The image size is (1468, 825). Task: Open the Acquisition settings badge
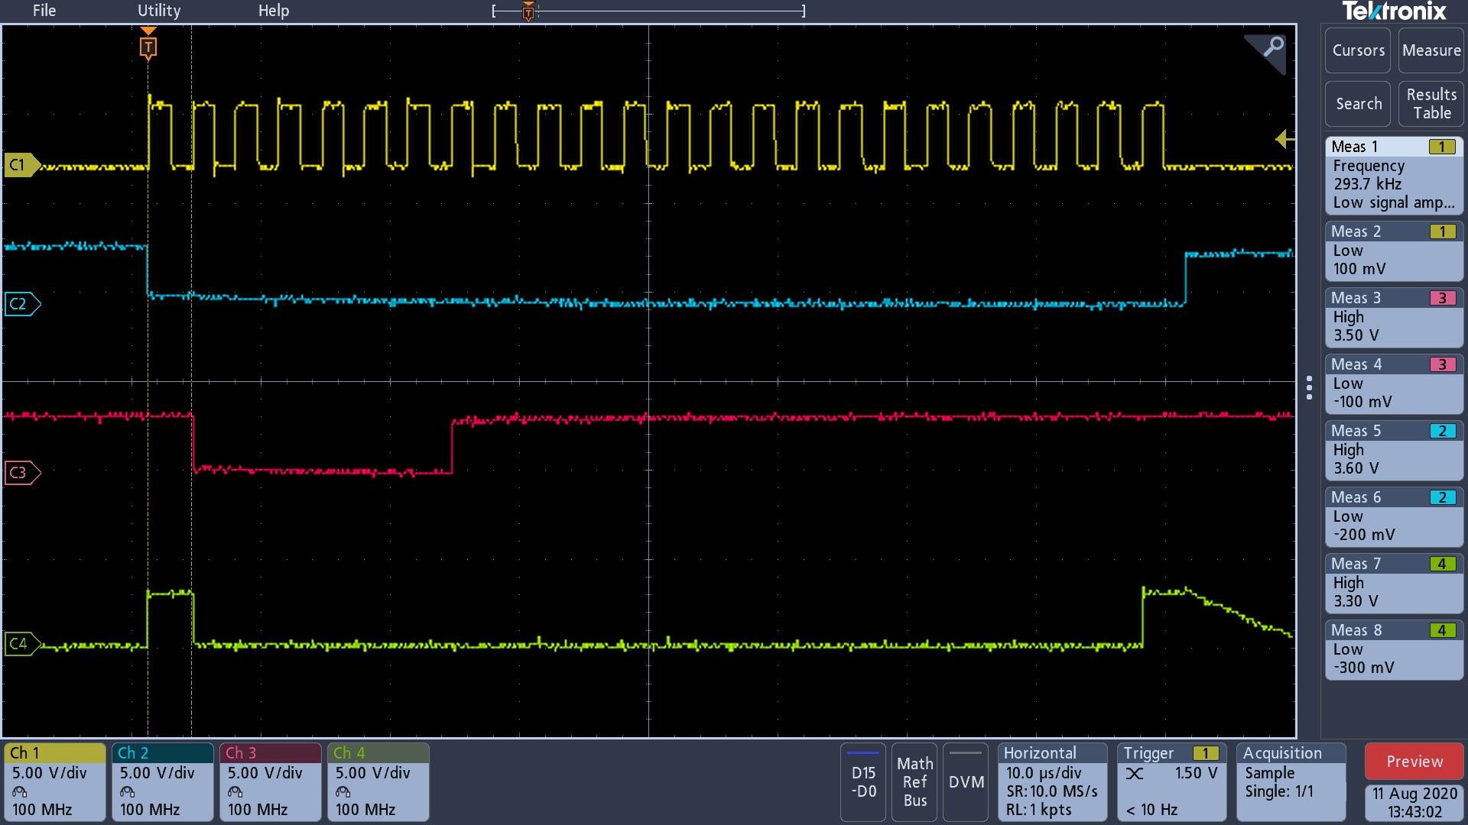point(1291,781)
